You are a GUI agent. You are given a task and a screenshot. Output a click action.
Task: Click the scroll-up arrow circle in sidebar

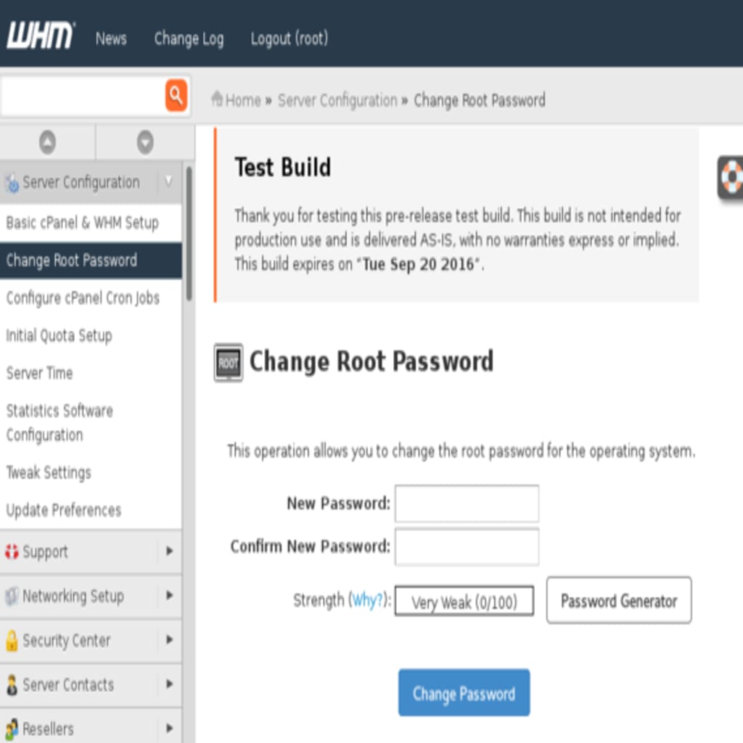[x=47, y=142]
